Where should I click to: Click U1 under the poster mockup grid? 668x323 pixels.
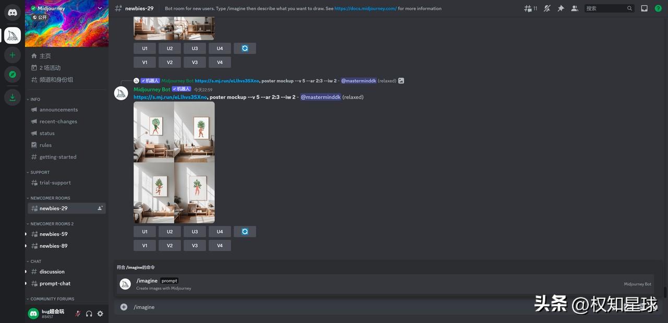pyautogui.click(x=145, y=231)
